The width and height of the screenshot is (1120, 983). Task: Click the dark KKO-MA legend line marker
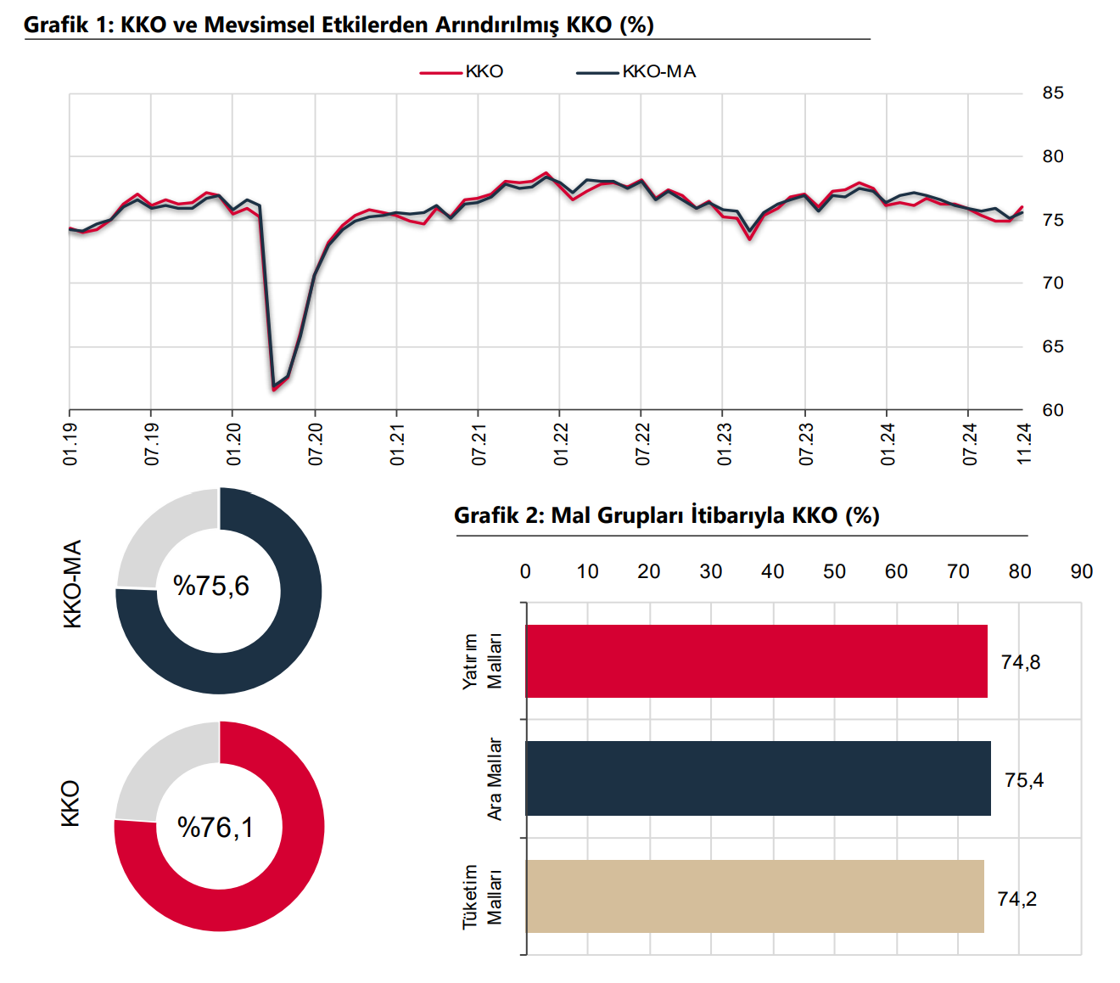pyautogui.click(x=596, y=73)
